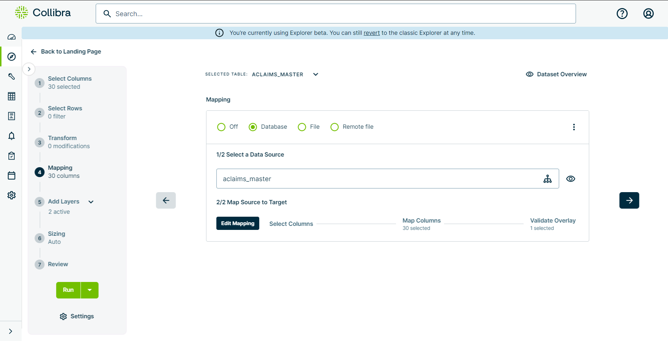The height and width of the screenshot is (341, 668).
Task: Turn mapping Off with its radio button
Action: [221, 127]
